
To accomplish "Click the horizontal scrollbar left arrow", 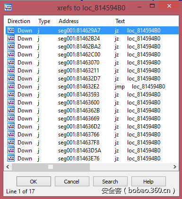I will tap(8, 167).
